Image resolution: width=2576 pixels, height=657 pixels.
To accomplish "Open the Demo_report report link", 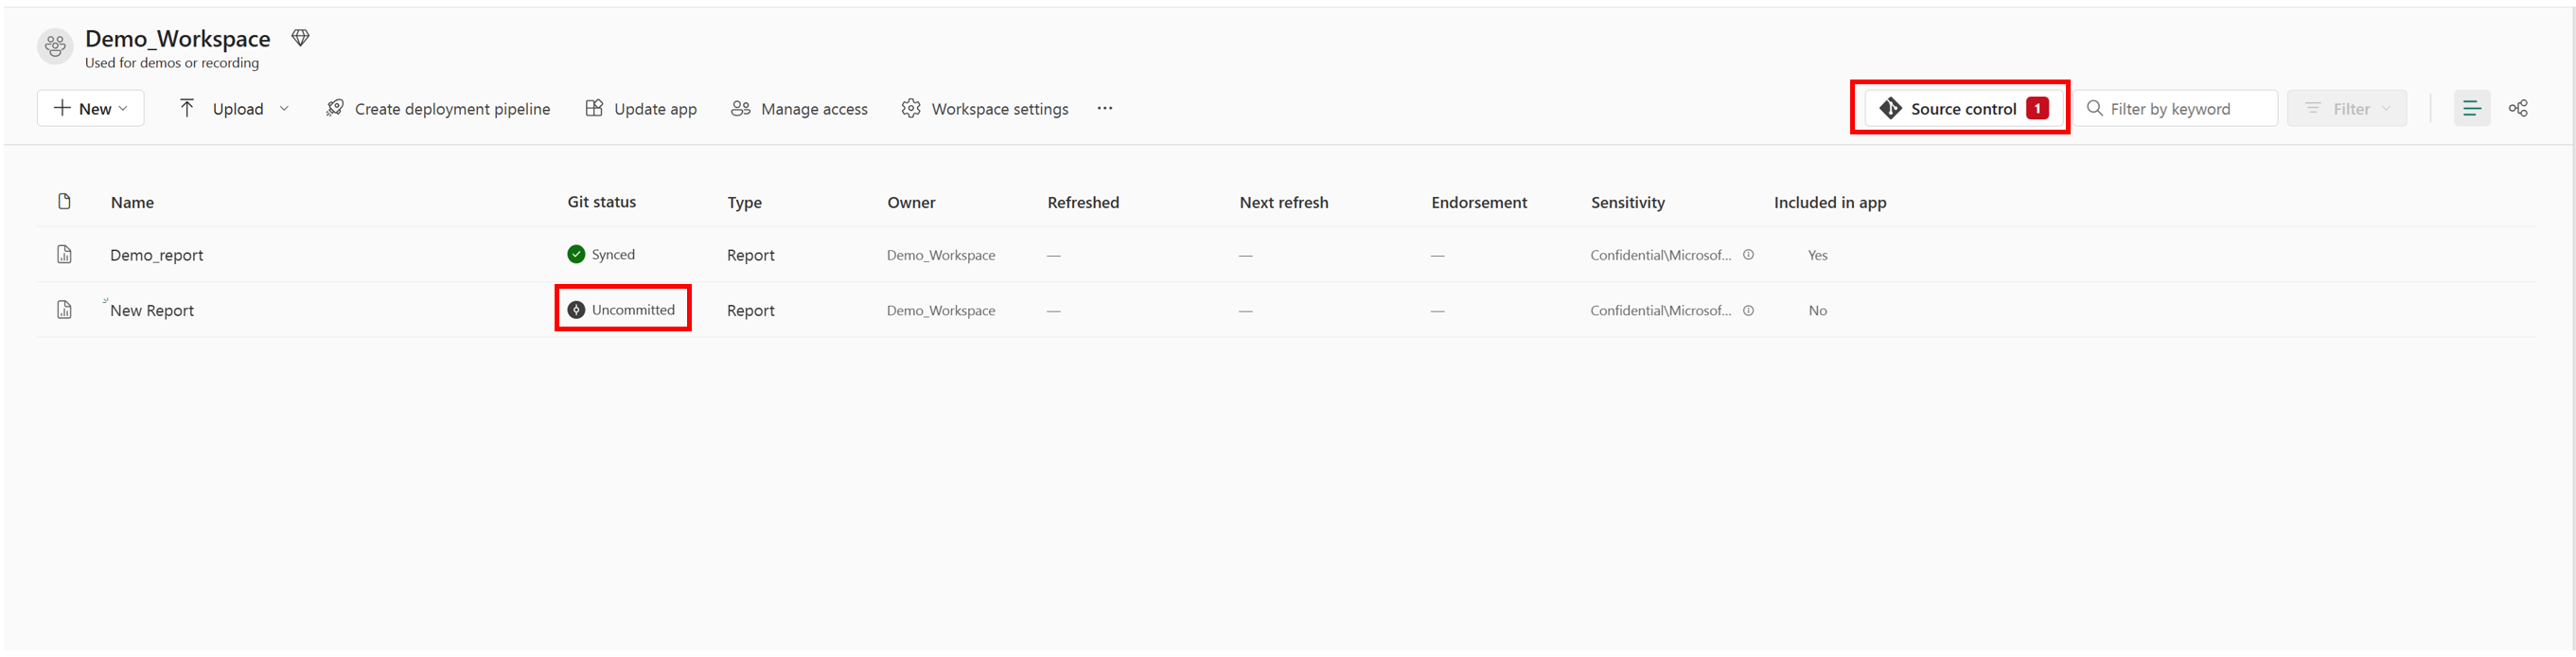I will pos(156,255).
